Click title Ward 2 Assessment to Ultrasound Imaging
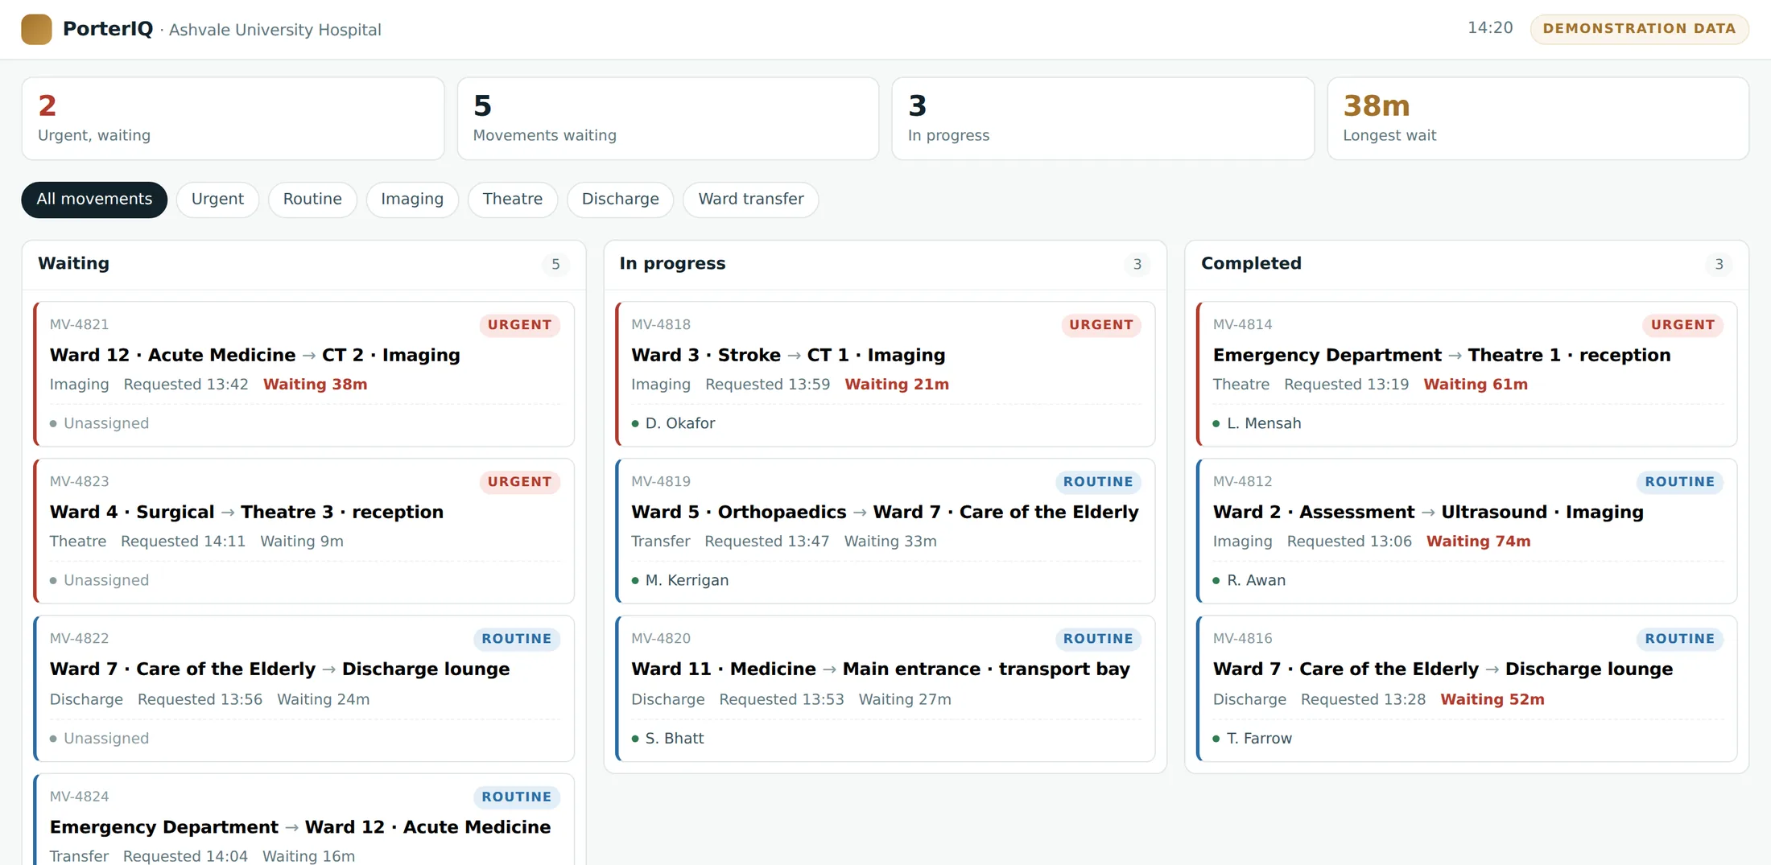This screenshot has height=865, width=1771. pyautogui.click(x=1428, y=512)
